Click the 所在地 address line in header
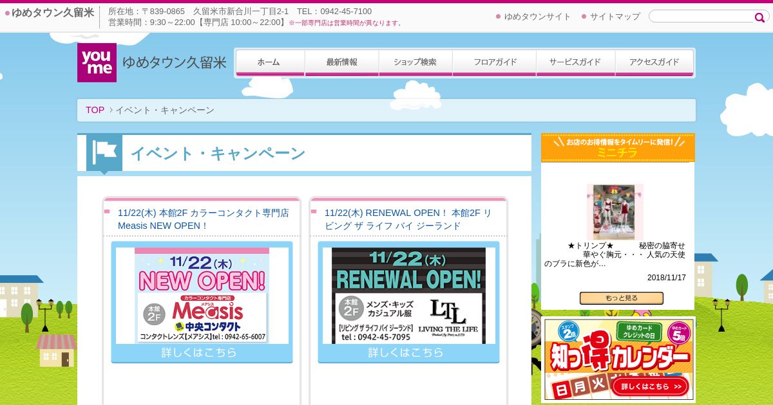Viewport: 773px width, 405px height. [x=240, y=12]
